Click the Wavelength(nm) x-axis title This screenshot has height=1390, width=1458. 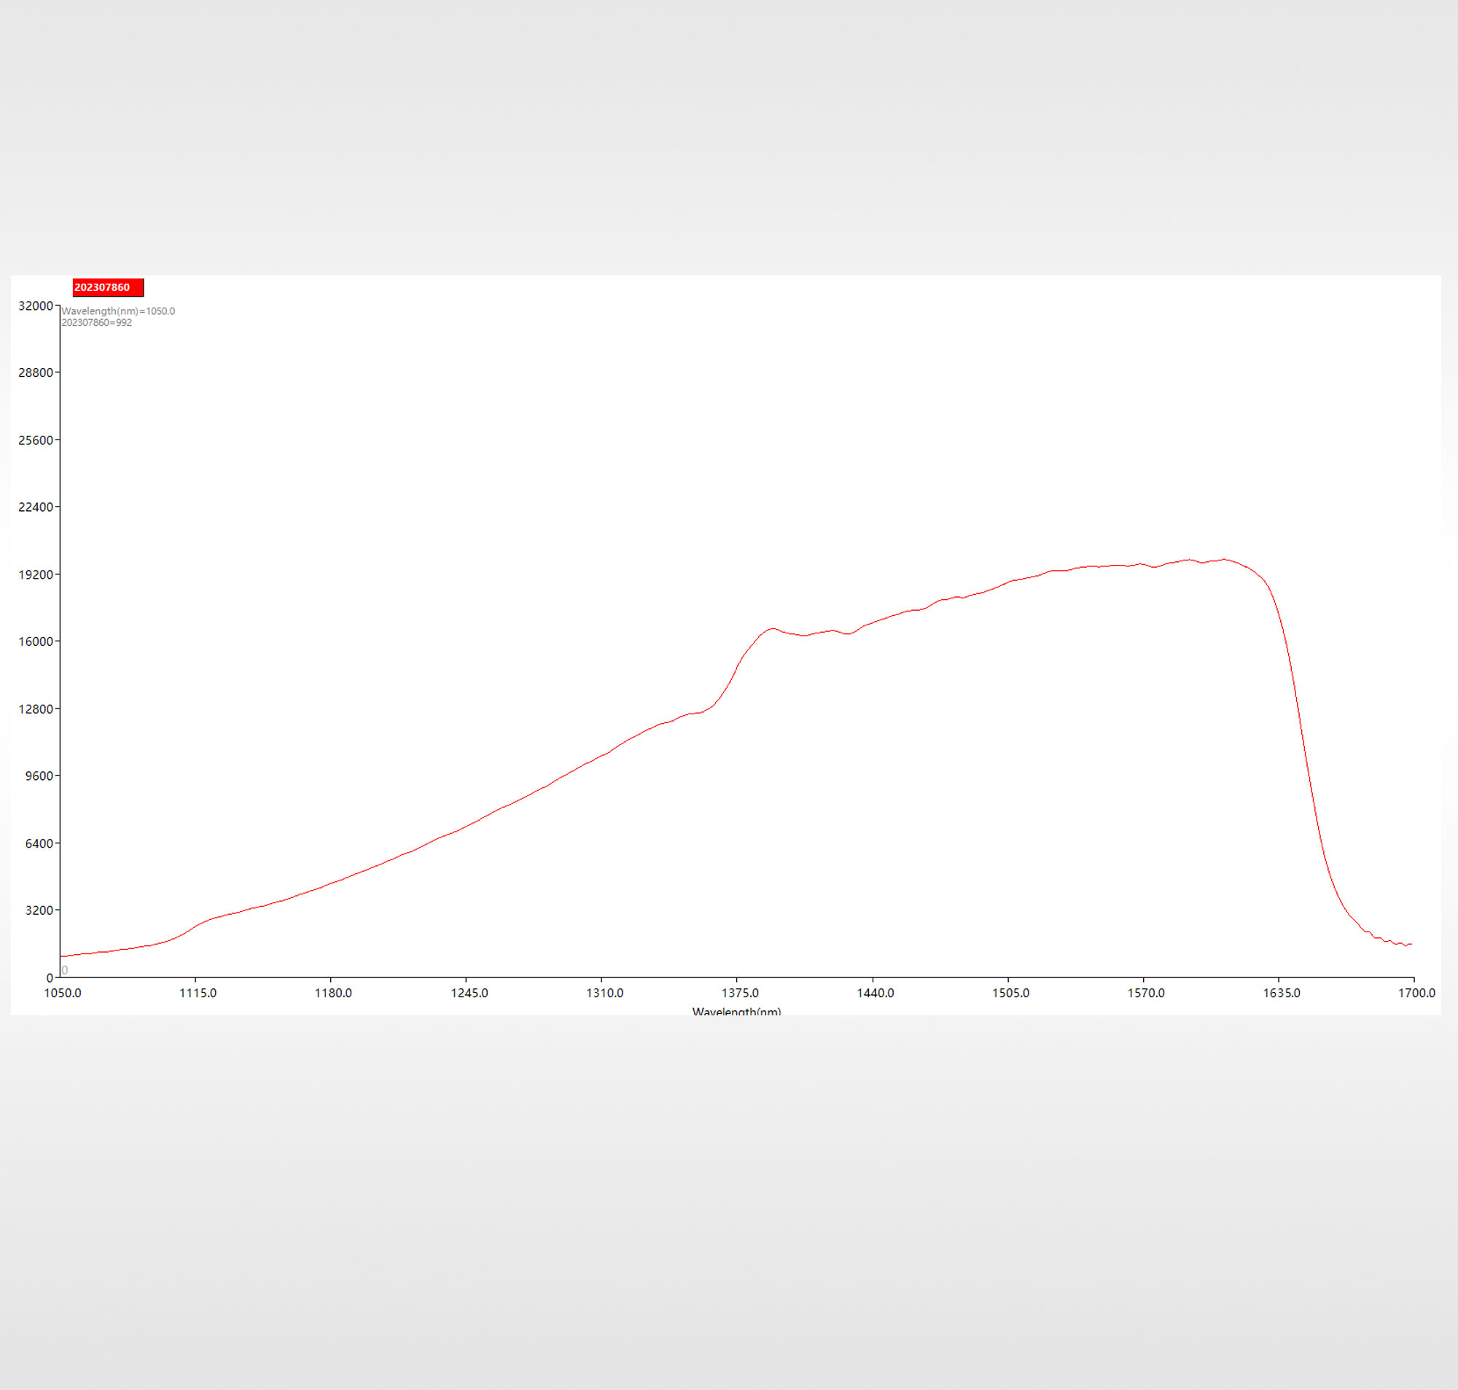click(x=736, y=1012)
